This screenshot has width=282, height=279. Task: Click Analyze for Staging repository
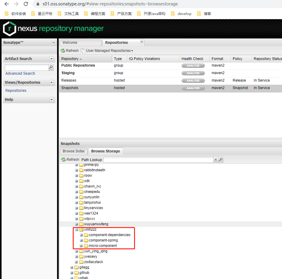point(193,73)
